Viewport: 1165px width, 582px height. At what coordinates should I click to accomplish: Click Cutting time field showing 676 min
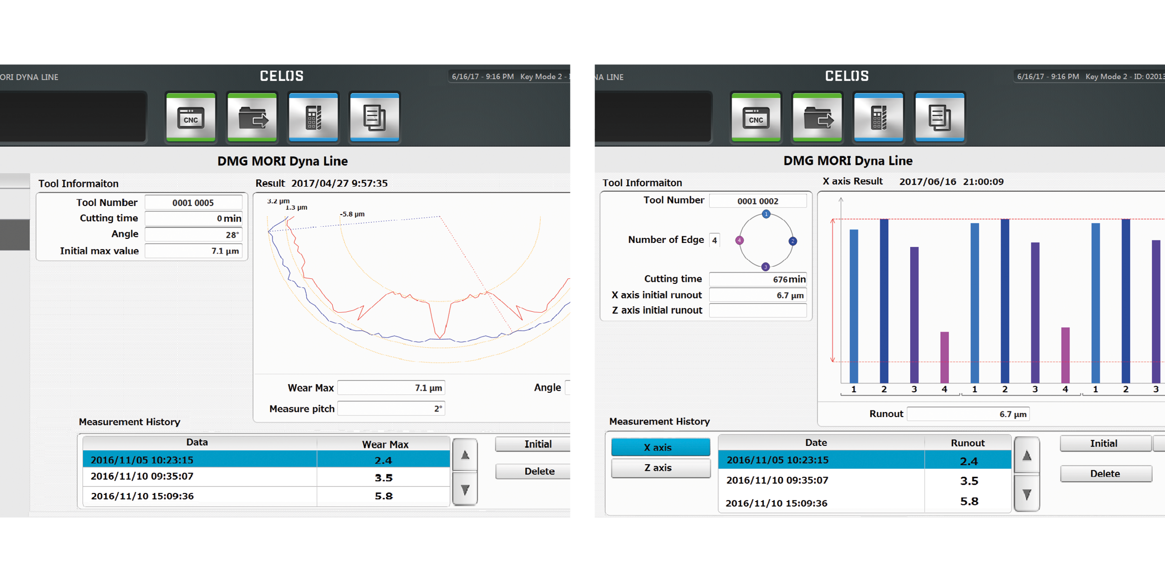(758, 279)
